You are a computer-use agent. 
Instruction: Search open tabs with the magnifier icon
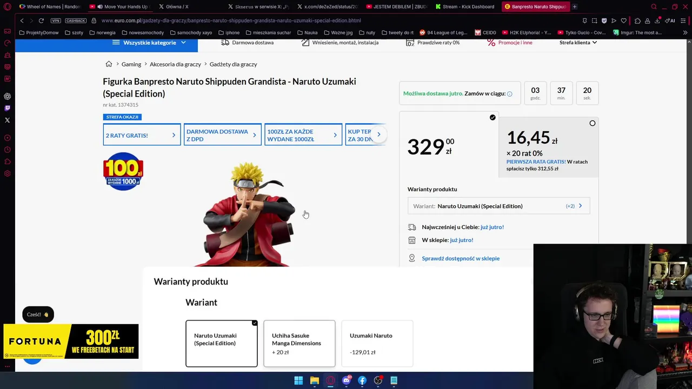(x=654, y=6)
